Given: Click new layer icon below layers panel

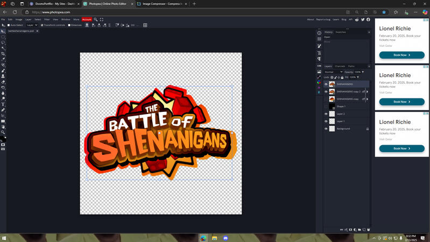Looking at the screenshot, I should point(364,230).
